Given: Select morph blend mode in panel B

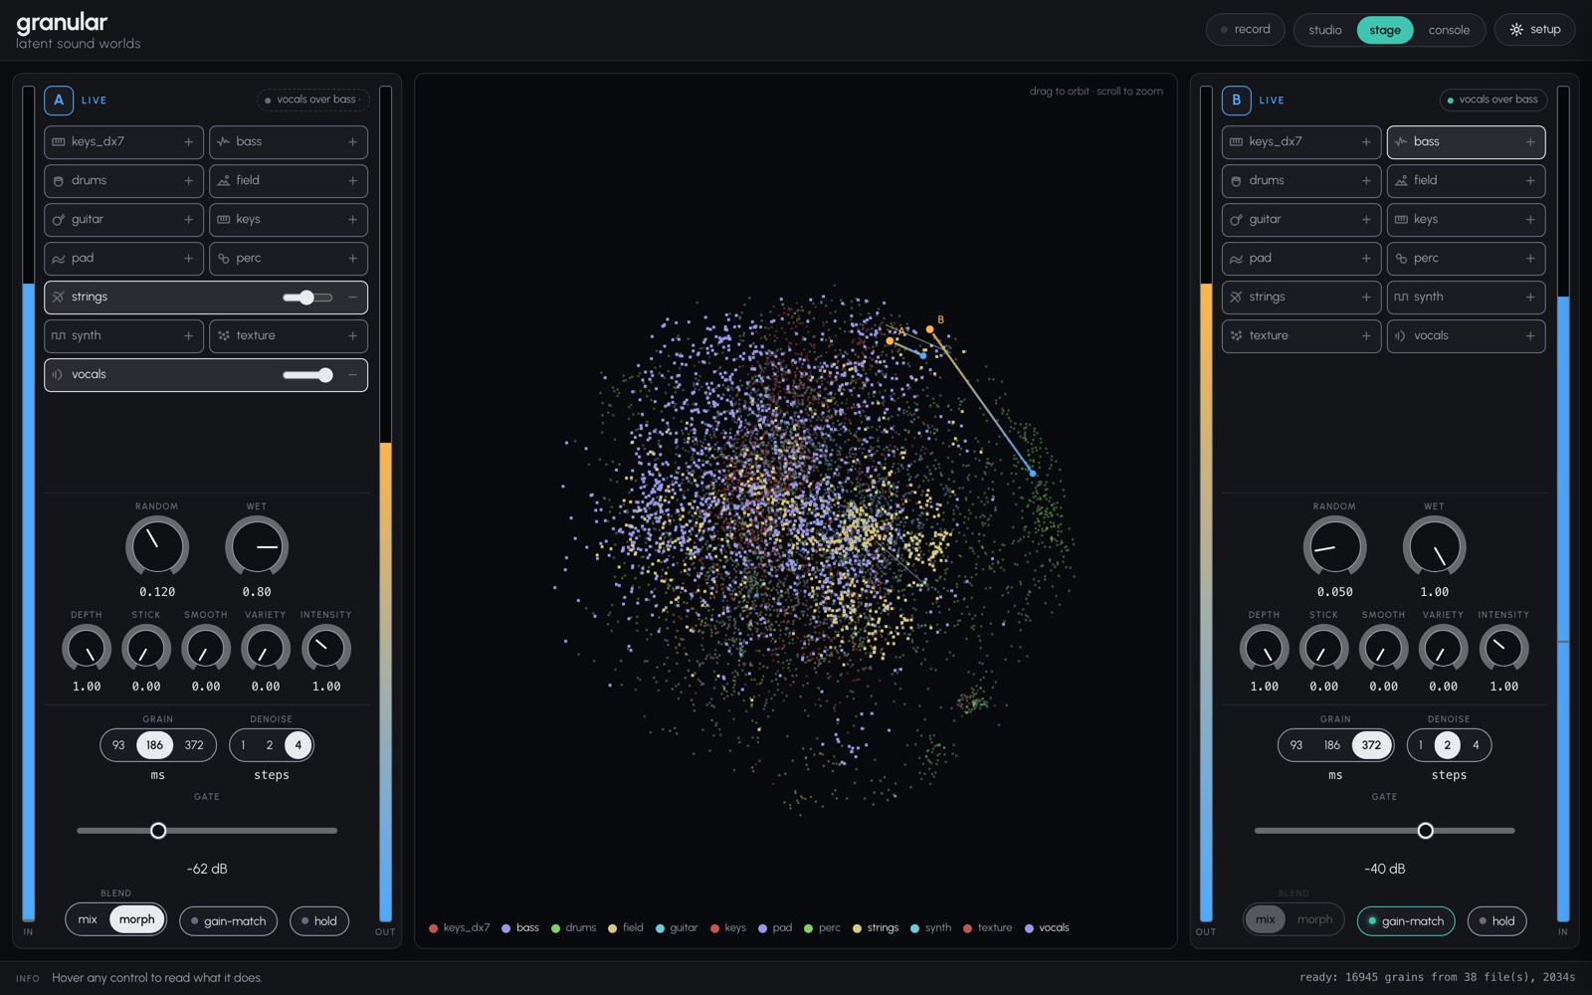Looking at the screenshot, I should (x=1314, y=919).
